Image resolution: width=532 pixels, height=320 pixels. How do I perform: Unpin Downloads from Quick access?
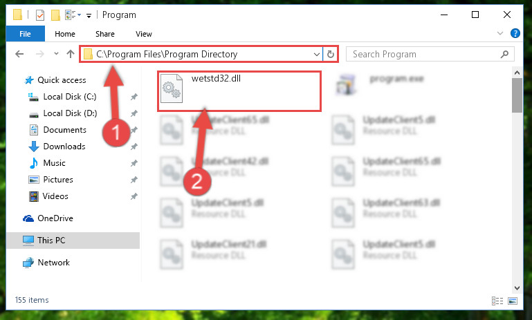point(134,147)
